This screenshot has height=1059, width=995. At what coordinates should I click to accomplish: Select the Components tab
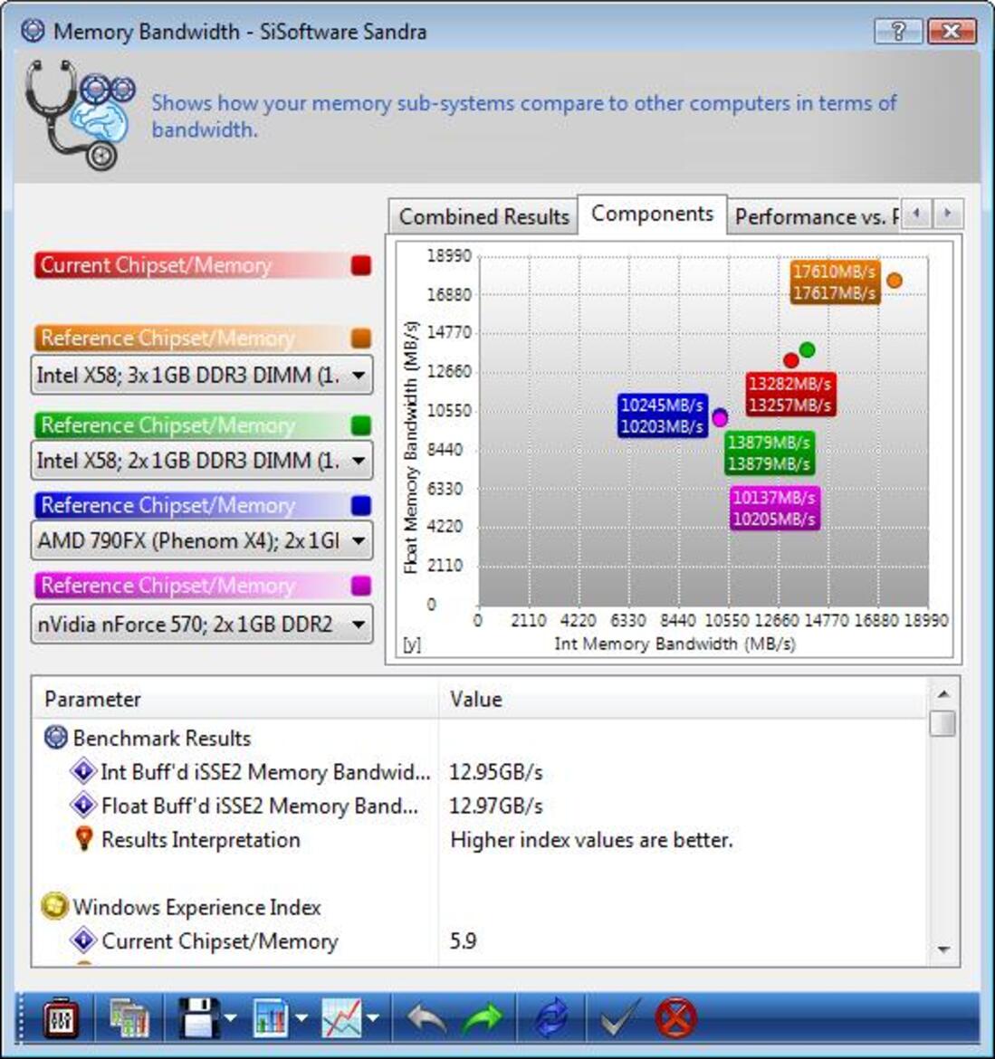point(652,215)
